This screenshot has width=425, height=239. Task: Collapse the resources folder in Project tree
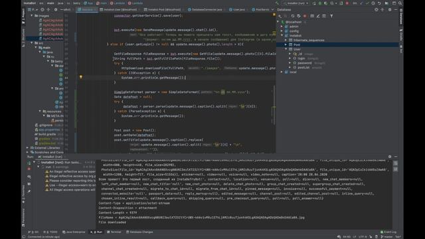[40, 112]
